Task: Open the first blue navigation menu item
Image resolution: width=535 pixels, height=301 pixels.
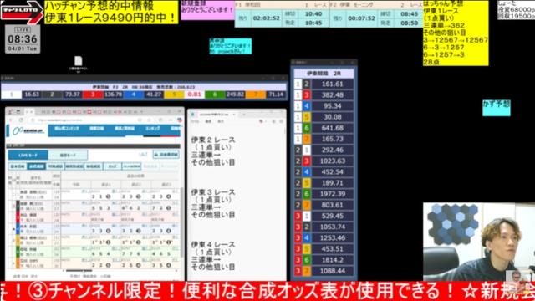Action: tap(67, 129)
